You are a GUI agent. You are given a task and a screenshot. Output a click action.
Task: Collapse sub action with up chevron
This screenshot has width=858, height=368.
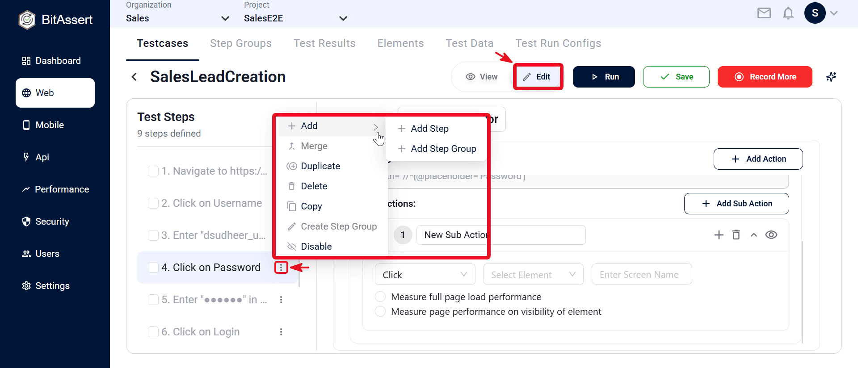click(753, 235)
